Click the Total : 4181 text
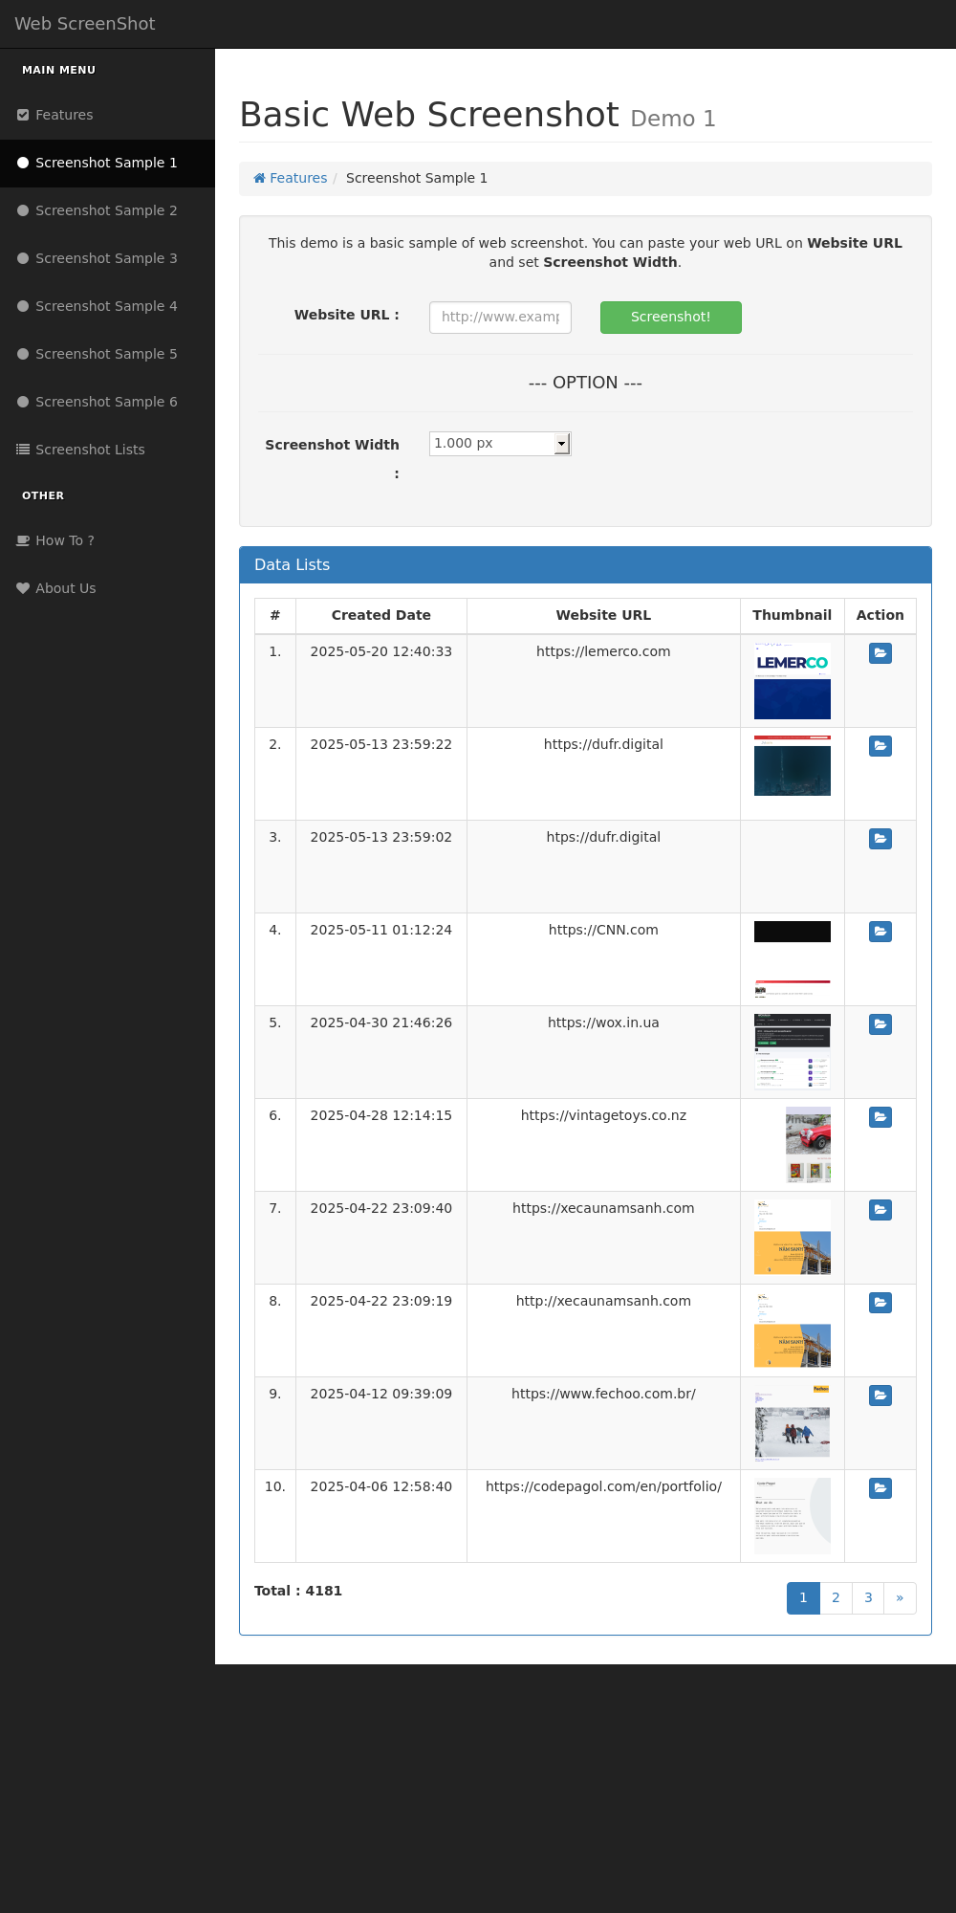 pos(298,1591)
